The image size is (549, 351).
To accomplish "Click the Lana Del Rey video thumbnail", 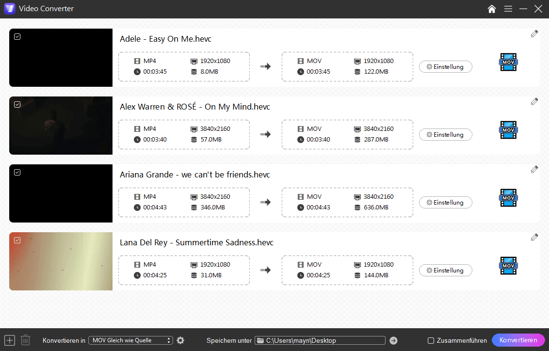I will pyautogui.click(x=61, y=261).
